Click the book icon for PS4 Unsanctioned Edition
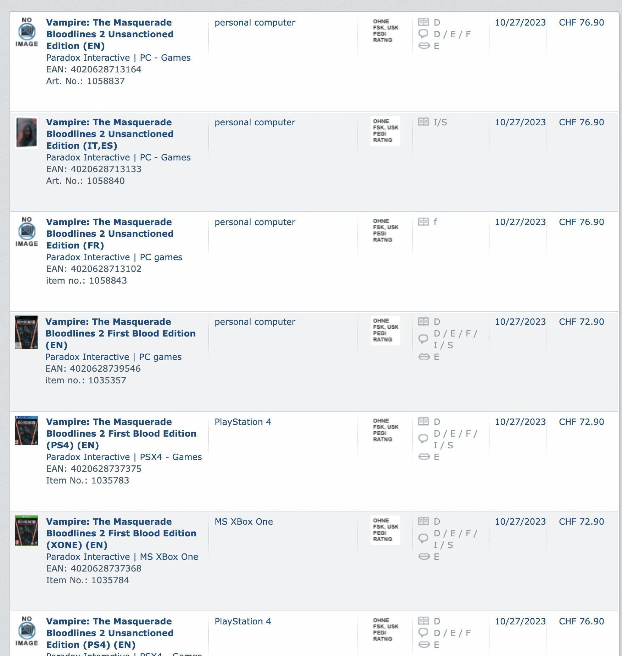The width and height of the screenshot is (622, 656). click(423, 621)
